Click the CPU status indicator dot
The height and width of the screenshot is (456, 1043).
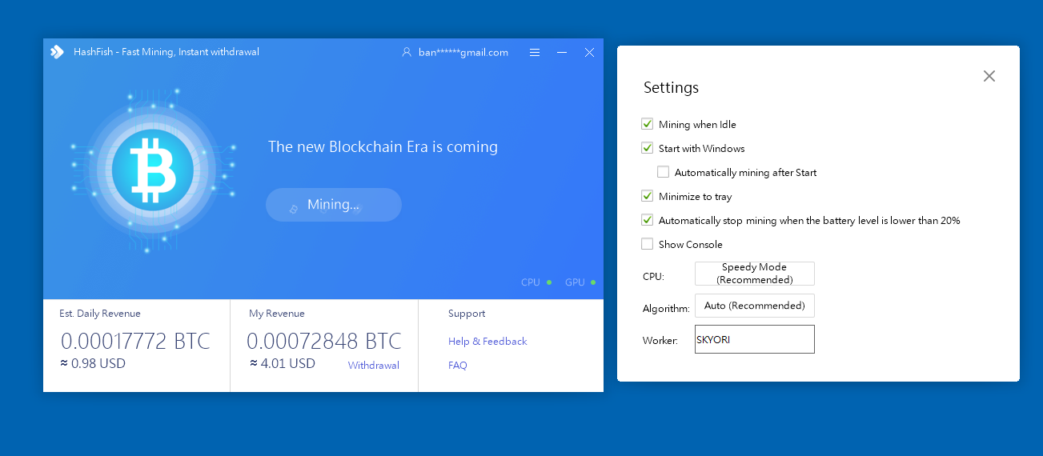tap(549, 282)
